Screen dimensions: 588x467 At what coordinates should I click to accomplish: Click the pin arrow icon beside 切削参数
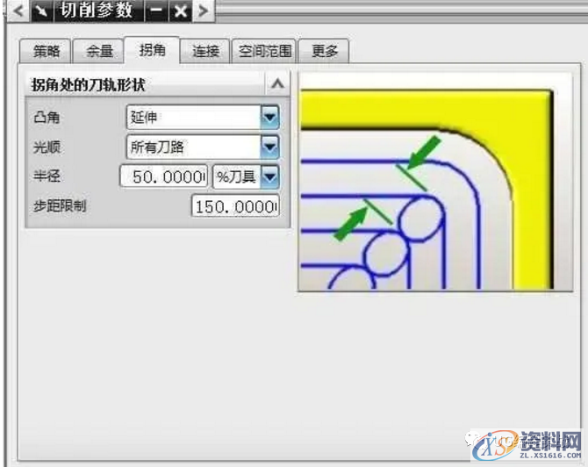point(41,11)
